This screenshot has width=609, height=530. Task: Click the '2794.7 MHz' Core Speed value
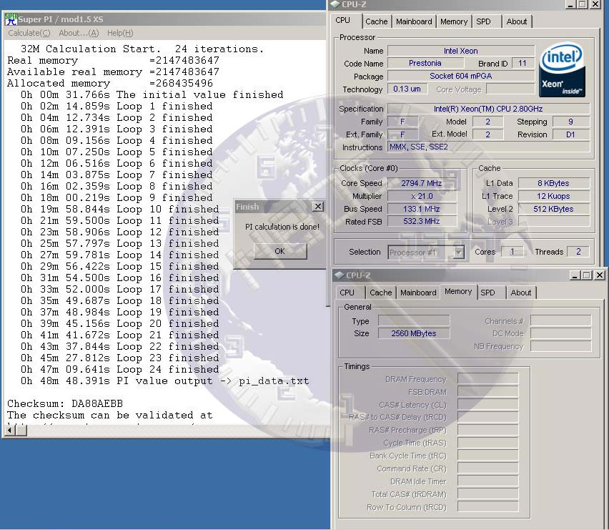[422, 183]
